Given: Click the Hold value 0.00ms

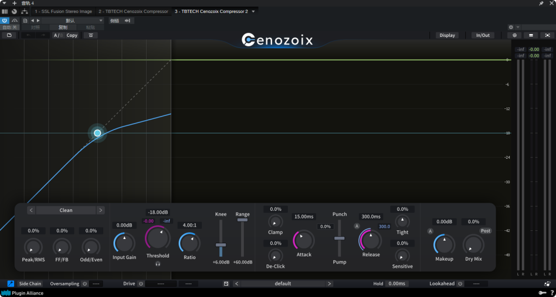Looking at the screenshot, I should [x=397, y=283].
